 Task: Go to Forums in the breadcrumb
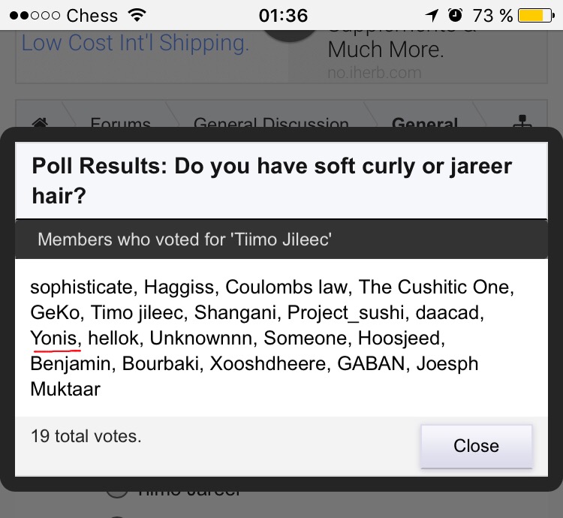120,124
